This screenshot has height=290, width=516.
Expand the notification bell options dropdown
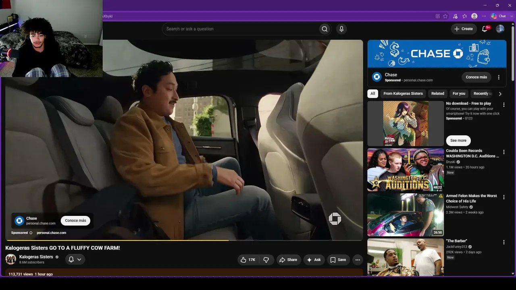[79, 259]
